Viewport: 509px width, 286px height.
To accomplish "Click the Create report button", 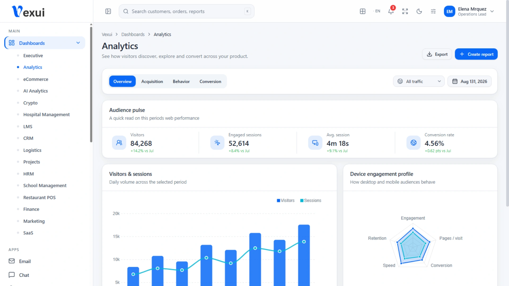I will click(x=476, y=54).
